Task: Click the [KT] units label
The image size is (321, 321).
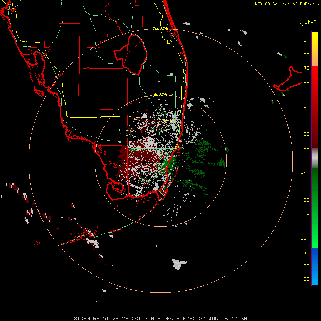Action: (304, 25)
